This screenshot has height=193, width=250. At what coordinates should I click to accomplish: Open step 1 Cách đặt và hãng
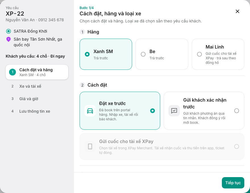click(x=37, y=72)
